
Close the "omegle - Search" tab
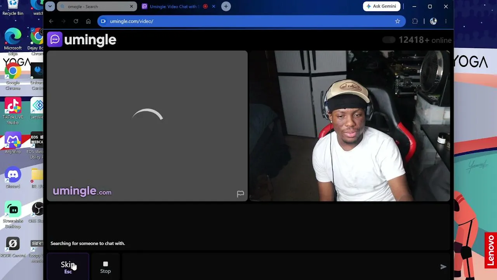coord(131,7)
